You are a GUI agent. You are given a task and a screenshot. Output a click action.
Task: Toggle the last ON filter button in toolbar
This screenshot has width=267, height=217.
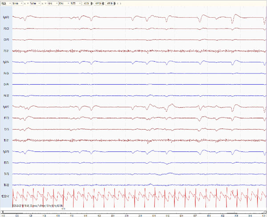[x=111, y=2]
